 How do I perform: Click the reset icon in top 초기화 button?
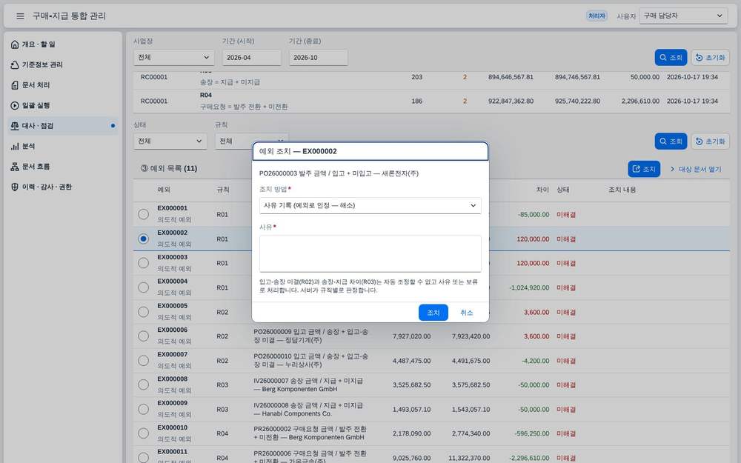(700, 58)
